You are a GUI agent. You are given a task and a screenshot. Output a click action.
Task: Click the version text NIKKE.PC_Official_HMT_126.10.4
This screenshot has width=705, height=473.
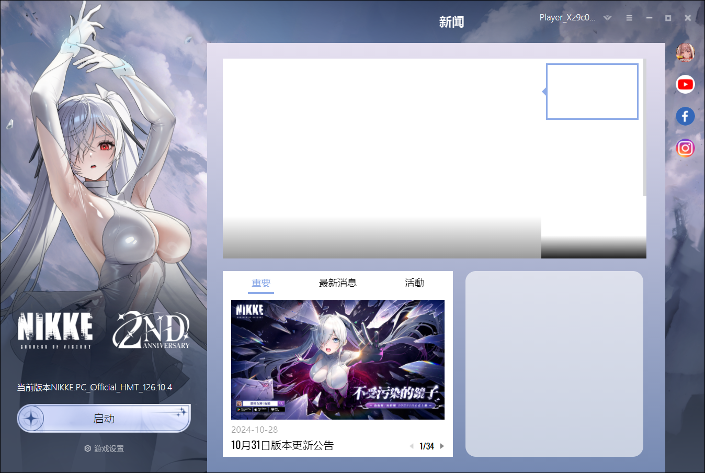(x=111, y=387)
